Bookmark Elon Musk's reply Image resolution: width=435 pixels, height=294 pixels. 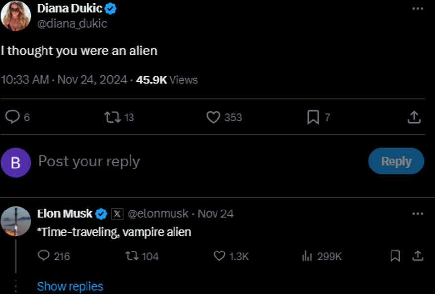point(395,256)
